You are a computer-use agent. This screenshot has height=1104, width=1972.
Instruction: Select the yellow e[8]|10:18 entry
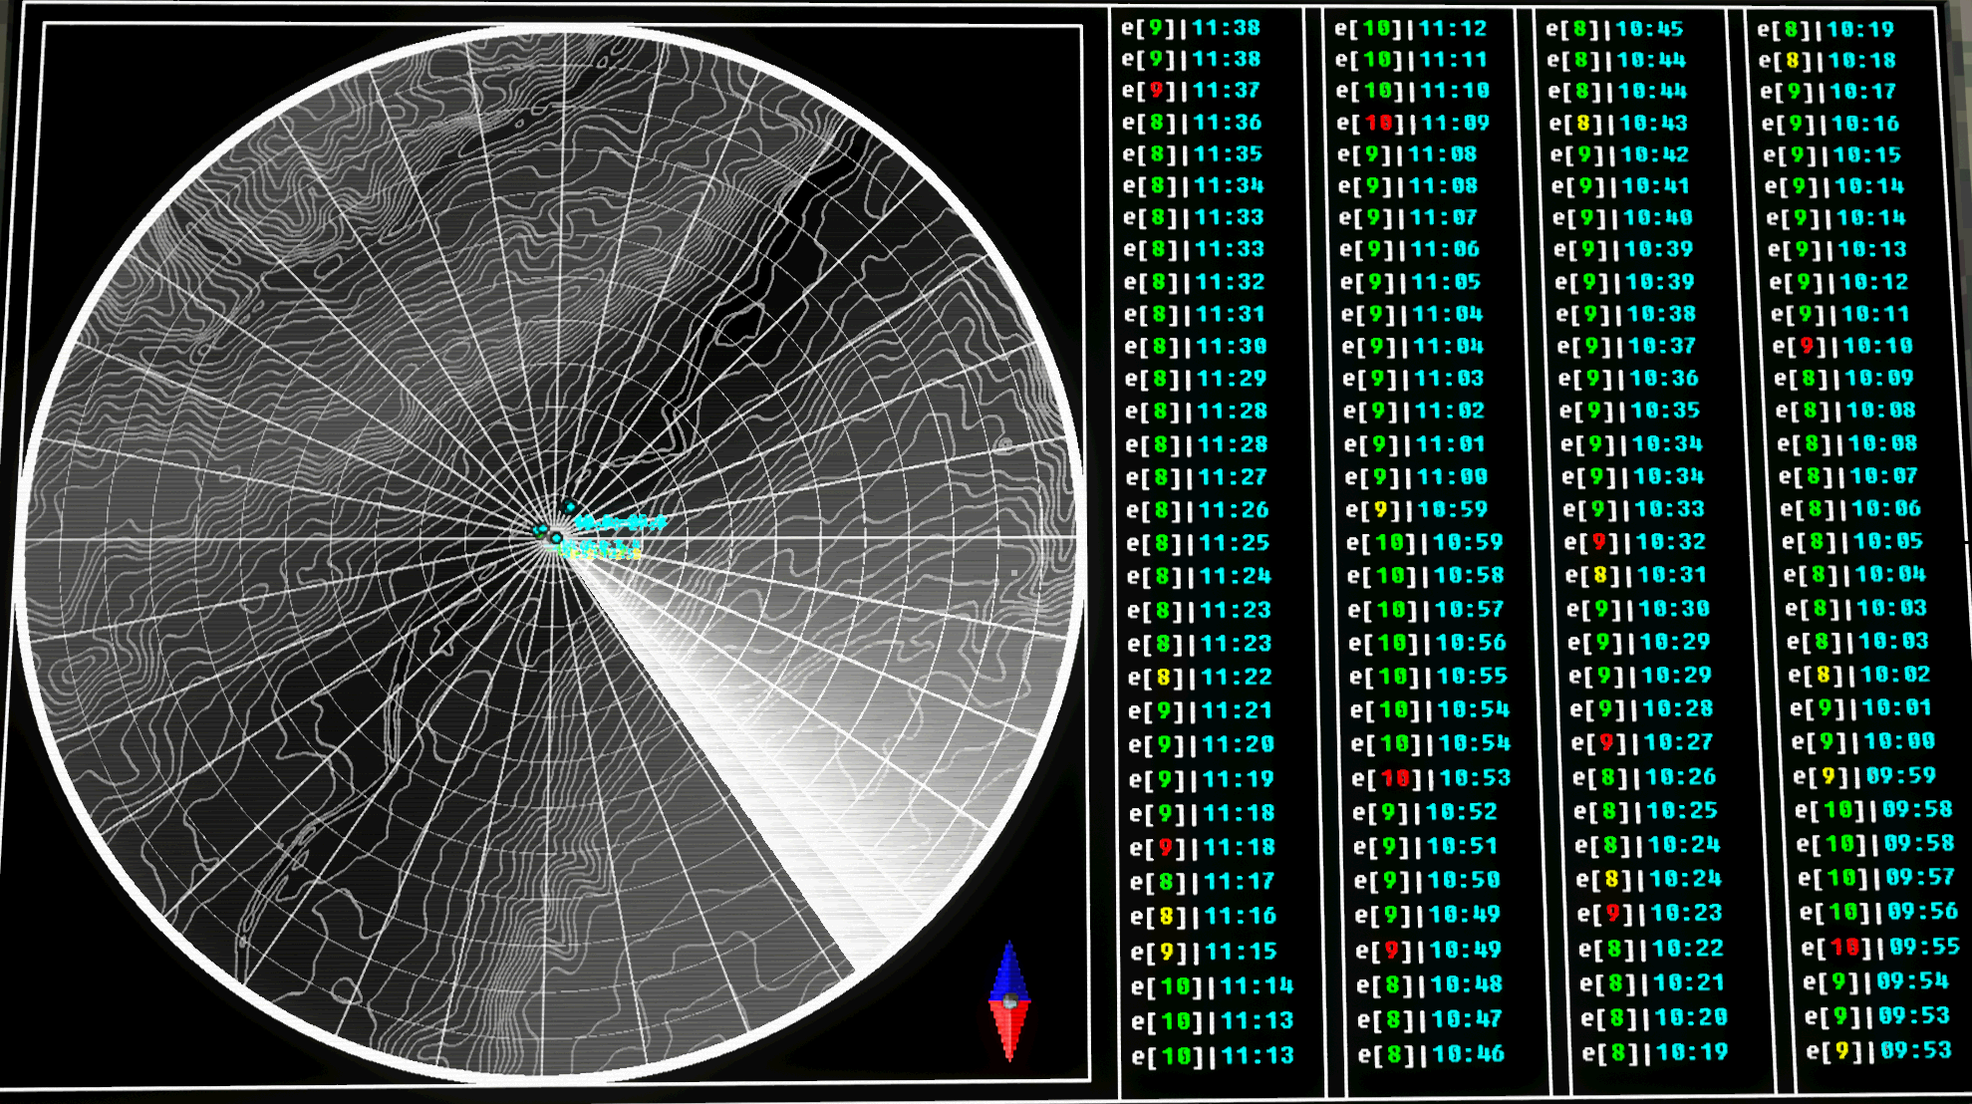click(x=1827, y=61)
